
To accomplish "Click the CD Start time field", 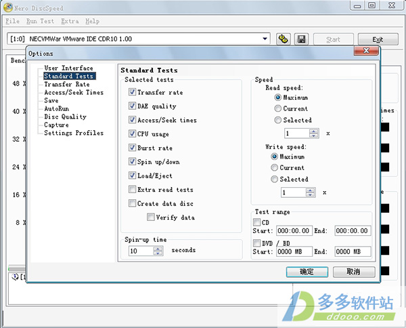I will tap(294, 230).
